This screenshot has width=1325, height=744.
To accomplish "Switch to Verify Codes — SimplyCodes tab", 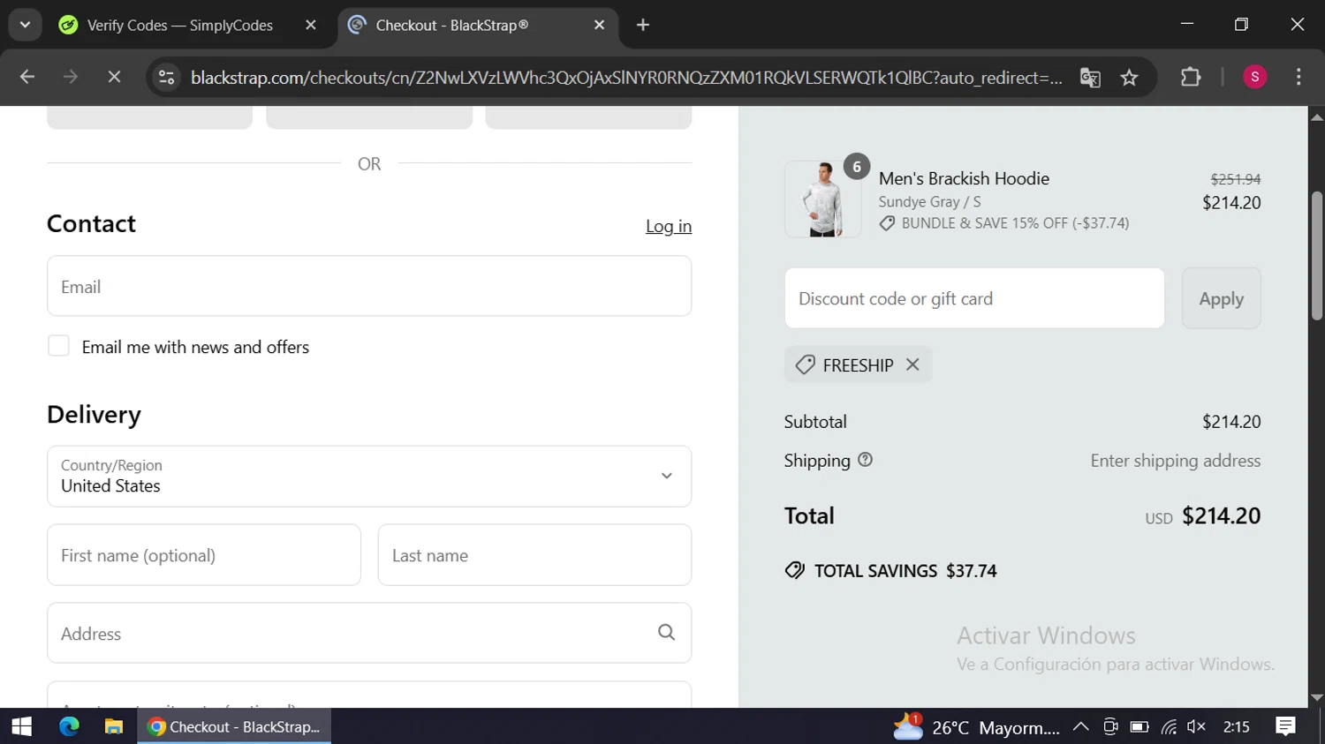I will click(180, 26).
